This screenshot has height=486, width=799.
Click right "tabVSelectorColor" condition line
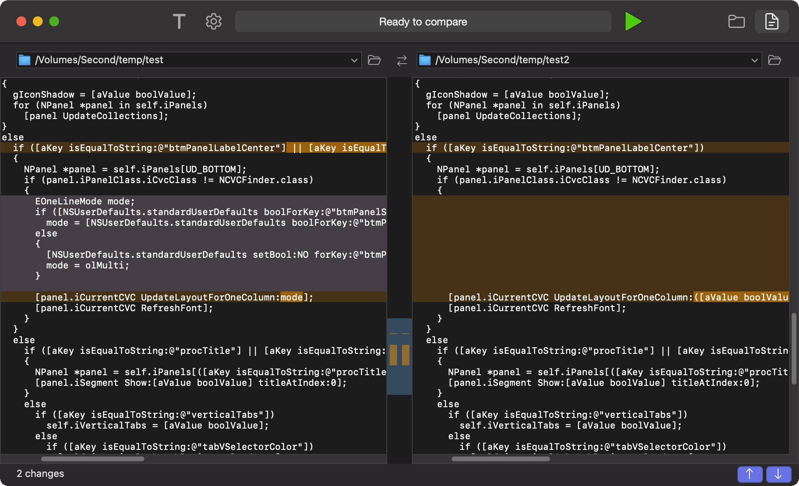click(x=593, y=447)
